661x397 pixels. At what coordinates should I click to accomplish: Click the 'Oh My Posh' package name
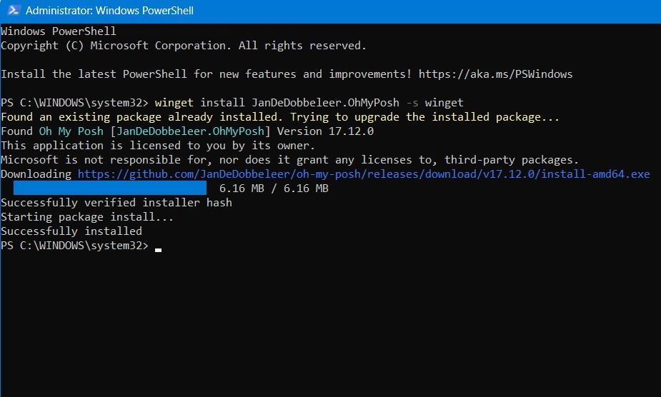71,131
